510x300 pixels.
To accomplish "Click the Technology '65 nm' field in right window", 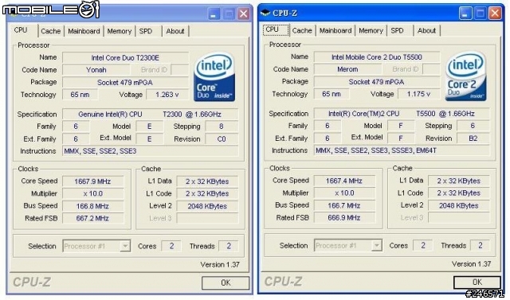I will pos(331,94).
